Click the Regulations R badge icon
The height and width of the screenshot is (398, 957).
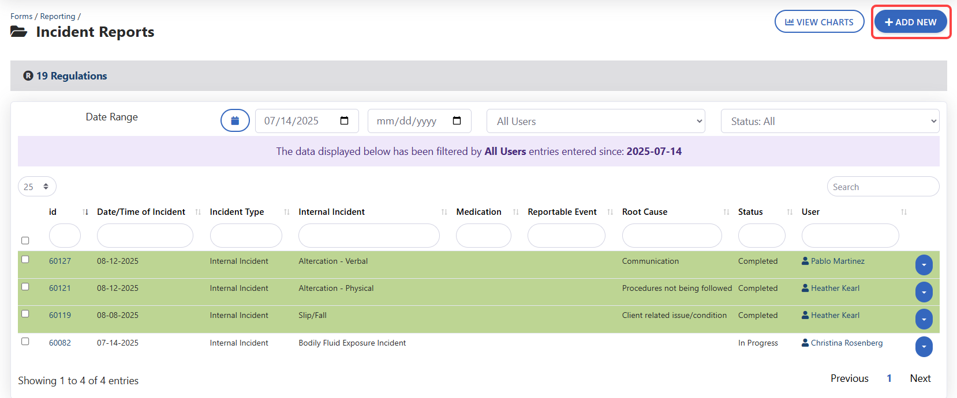coord(28,76)
